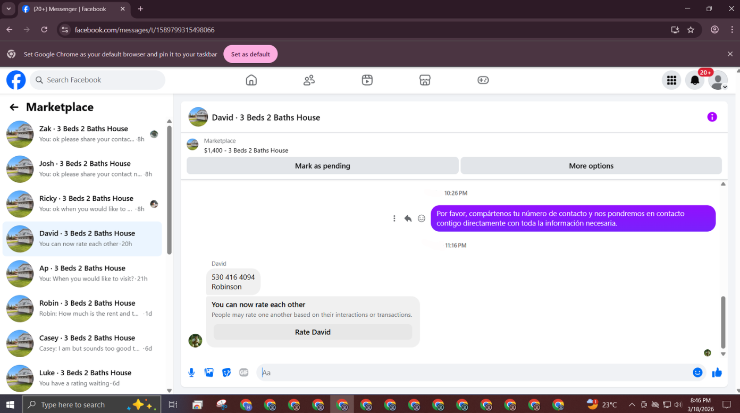The width and height of the screenshot is (740, 413).
Task: Open the $1,400 - 3 Beds 2 Baths listing link
Action: [x=246, y=150]
